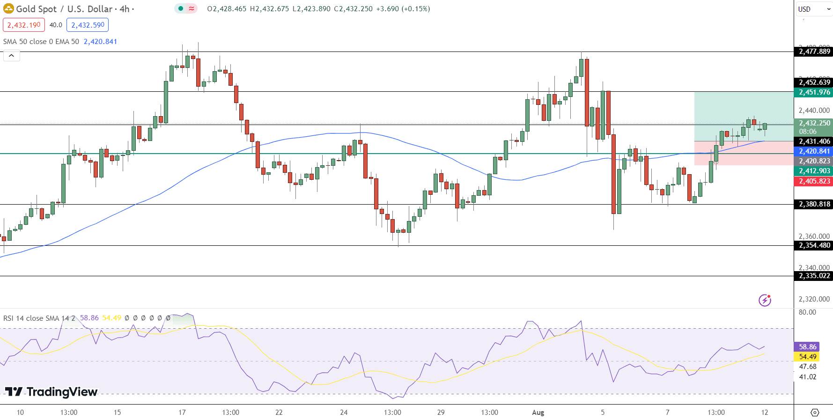Click the 29 date label on time axis

point(441,413)
